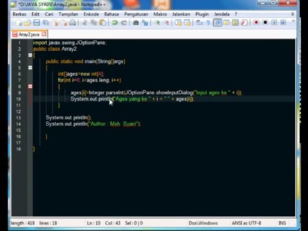Show the document map icon

pos(235,22)
